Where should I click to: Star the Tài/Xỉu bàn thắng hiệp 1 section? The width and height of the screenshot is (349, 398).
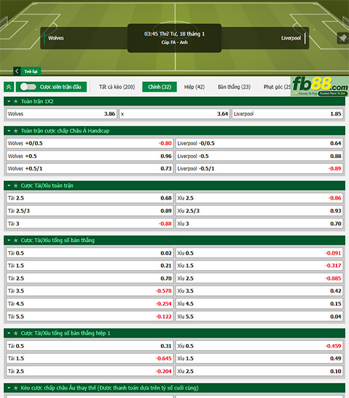coord(16,333)
